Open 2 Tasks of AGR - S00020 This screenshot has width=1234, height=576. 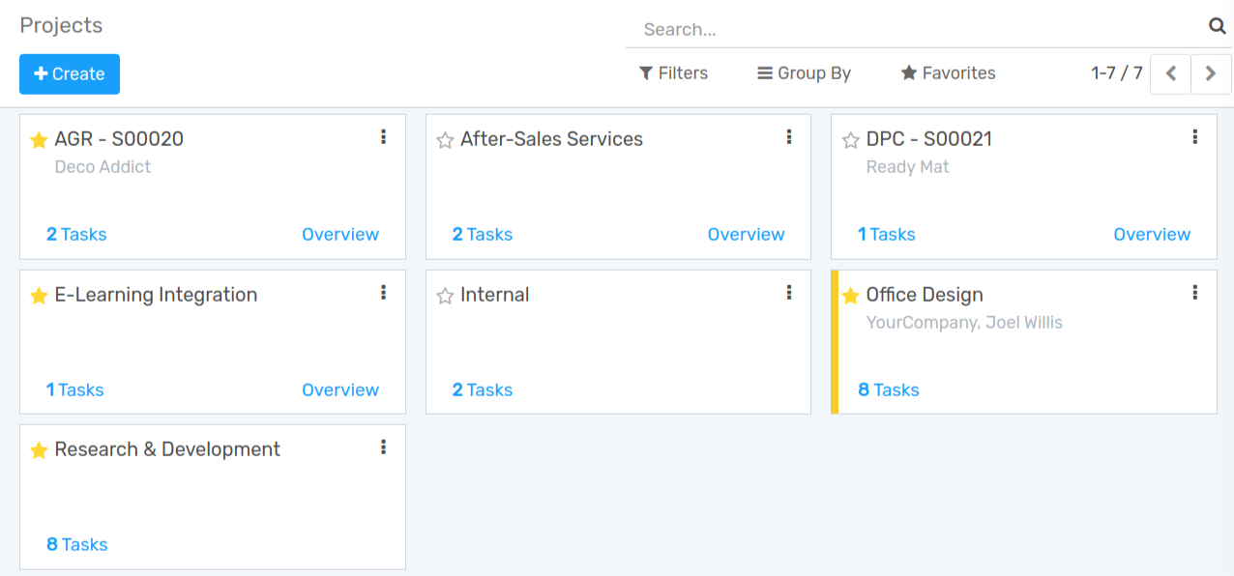(x=76, y=234)
